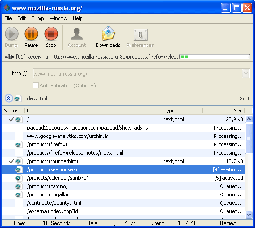Image resolution: width=255 pixels, height=228 pixels.
Task: Open the Window menu
Action: click(x=58, y=18)
